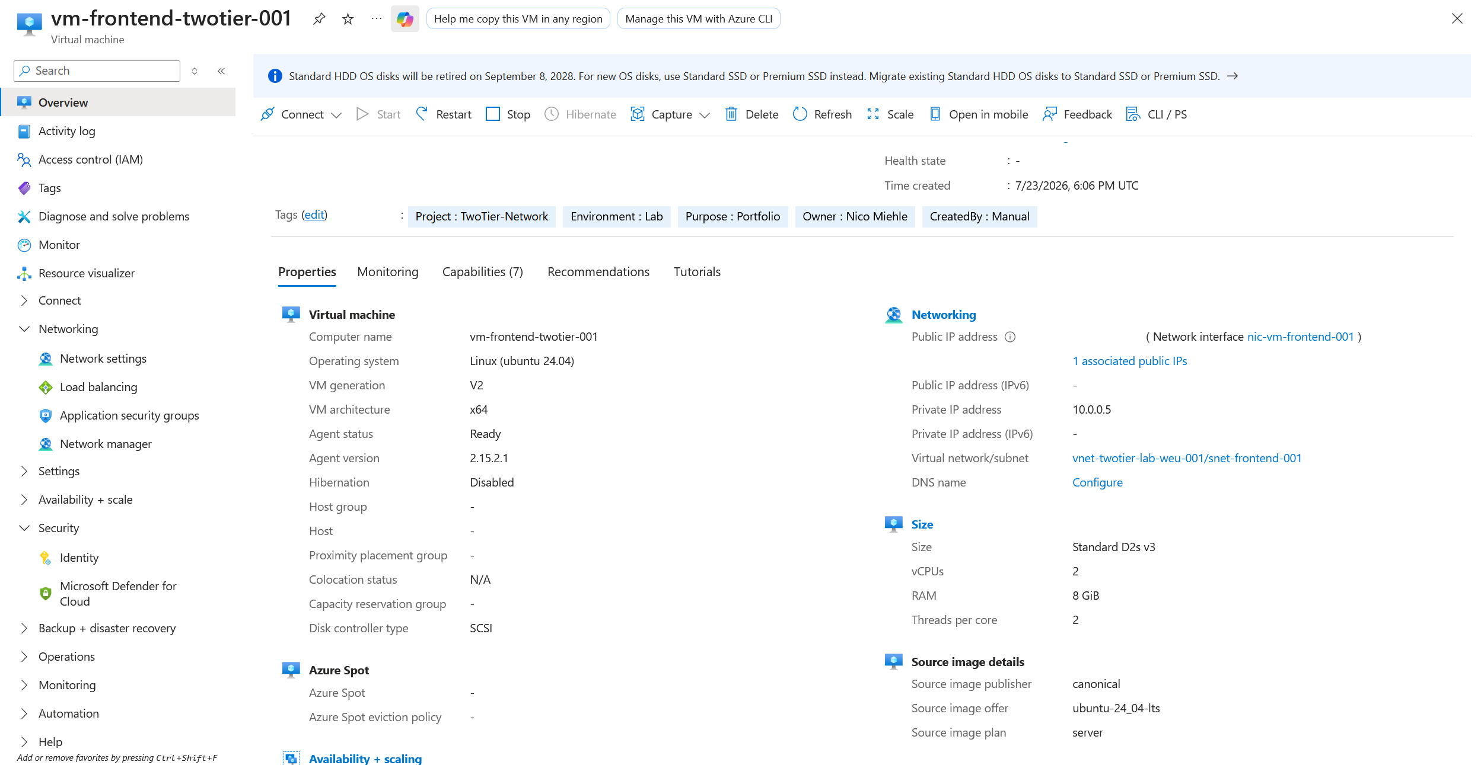This screenshot has height=765, width=1484.
Task: Open the Feedback toolbar item
Action: 1077,114
